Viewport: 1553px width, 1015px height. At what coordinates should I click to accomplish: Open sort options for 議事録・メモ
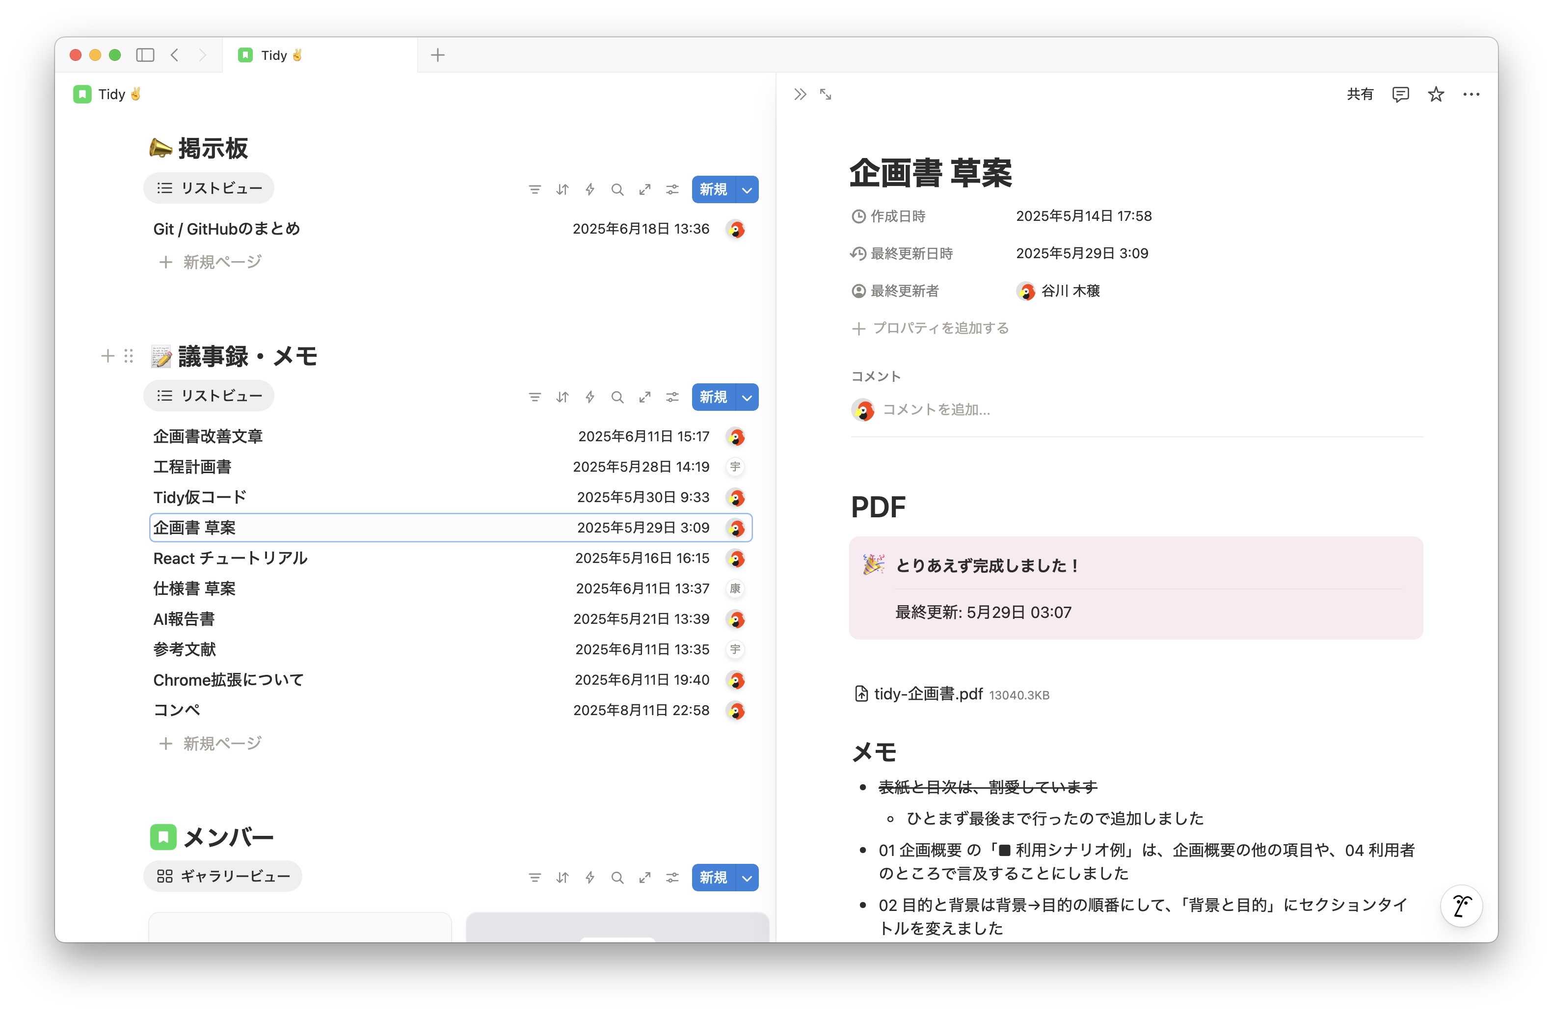click(x=562, y=397)
